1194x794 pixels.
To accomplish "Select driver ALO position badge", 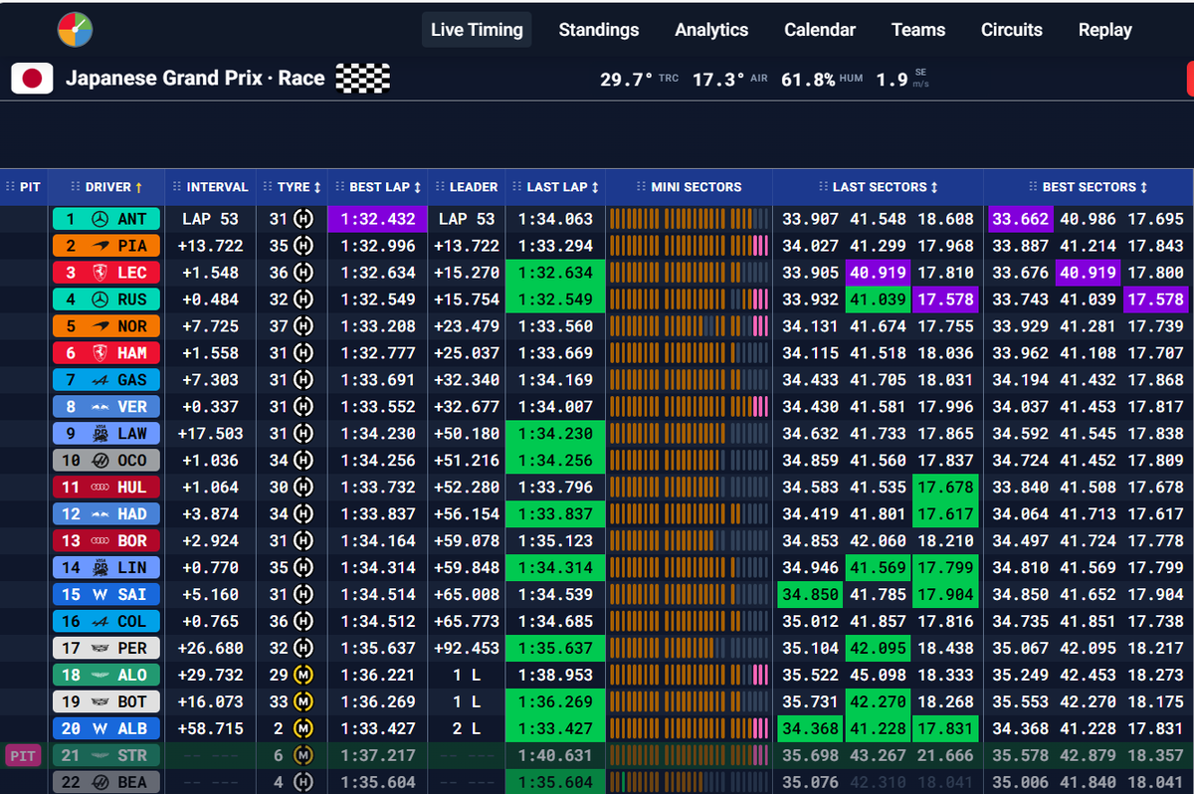I will (105, 676).
